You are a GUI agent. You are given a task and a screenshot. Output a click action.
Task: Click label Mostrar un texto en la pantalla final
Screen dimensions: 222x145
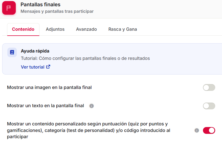click(x=45, y=106)
